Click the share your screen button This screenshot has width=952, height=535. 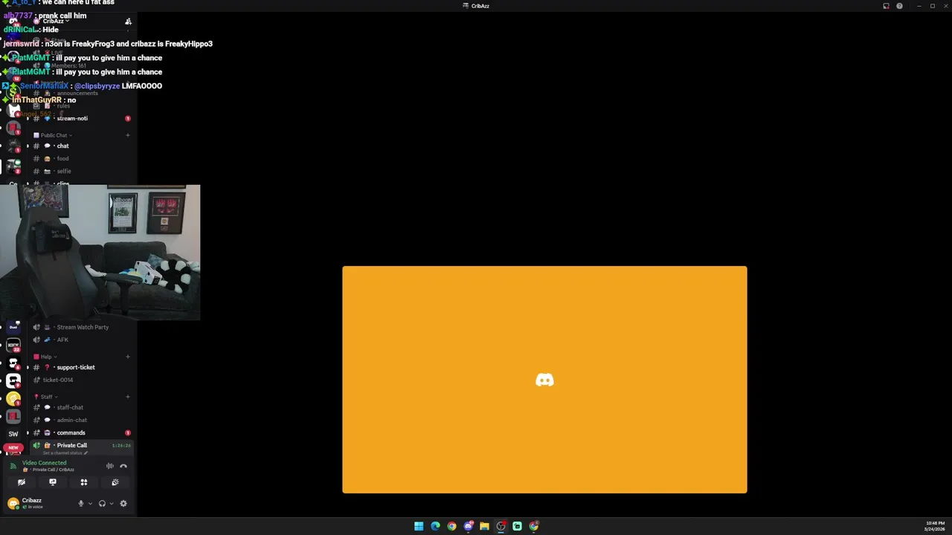[x=53, y=482]
